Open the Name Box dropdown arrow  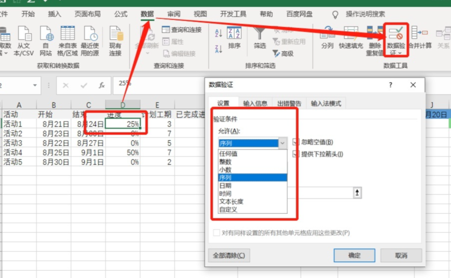pyautogui.click(x=35, y=85)
